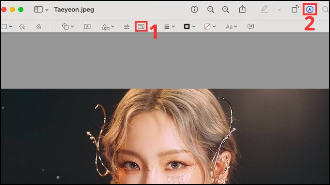Open the Border Color swatch
This screenshot has width=330, height=185.
point(189,27)
